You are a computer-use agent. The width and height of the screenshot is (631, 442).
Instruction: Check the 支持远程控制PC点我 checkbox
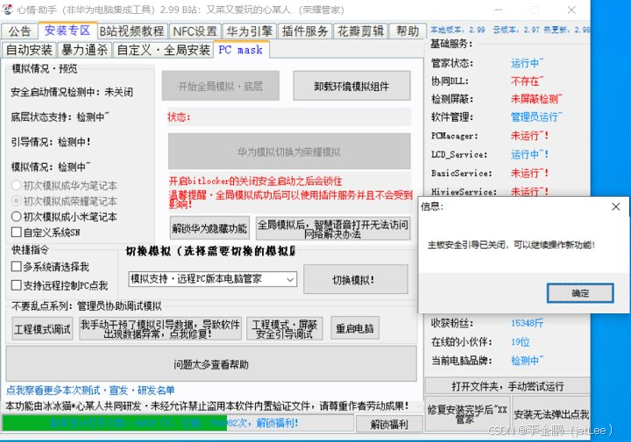click(x=17, y=285)
